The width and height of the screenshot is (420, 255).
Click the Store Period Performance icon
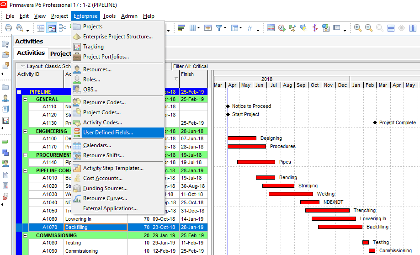coord(325,28)
